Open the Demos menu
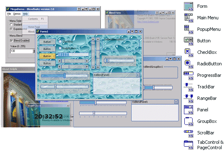The width and height of the screenshot is (224, 152). (x=17, y=14)
